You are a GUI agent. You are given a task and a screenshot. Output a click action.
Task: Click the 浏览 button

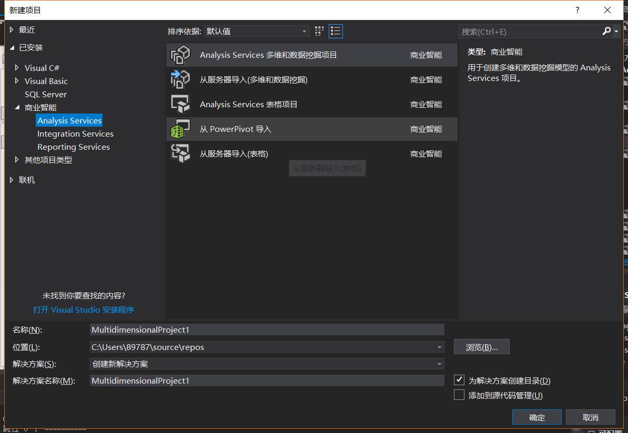point(481,346)
